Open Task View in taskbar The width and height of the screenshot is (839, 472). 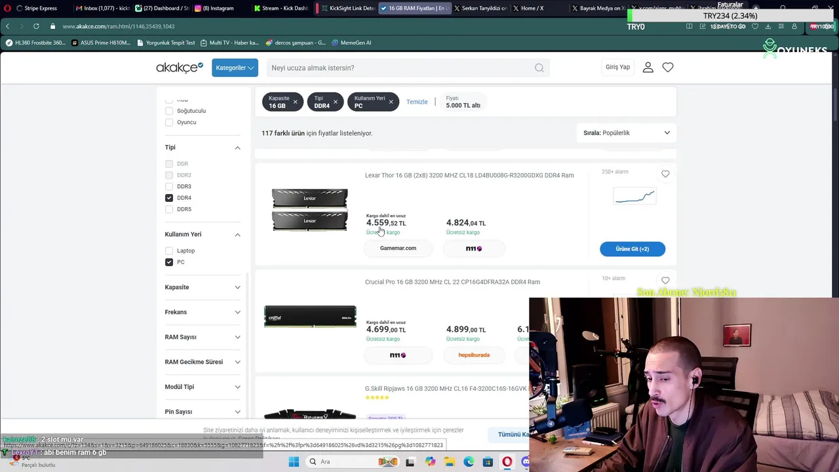(410, 462)
